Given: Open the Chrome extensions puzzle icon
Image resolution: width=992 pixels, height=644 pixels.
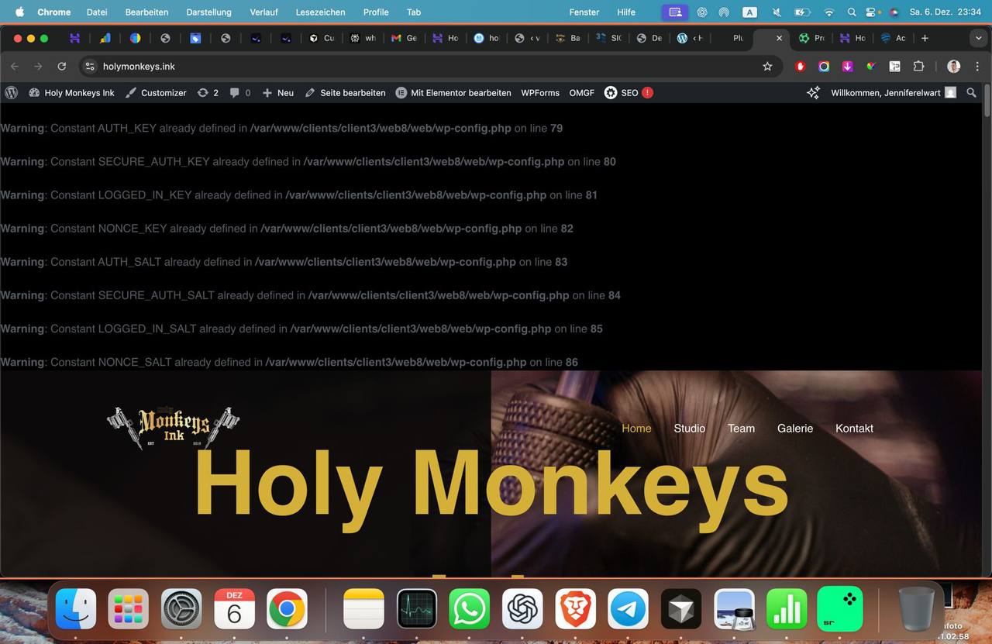Looking at the screenshot, I should (x=919, y=67).
